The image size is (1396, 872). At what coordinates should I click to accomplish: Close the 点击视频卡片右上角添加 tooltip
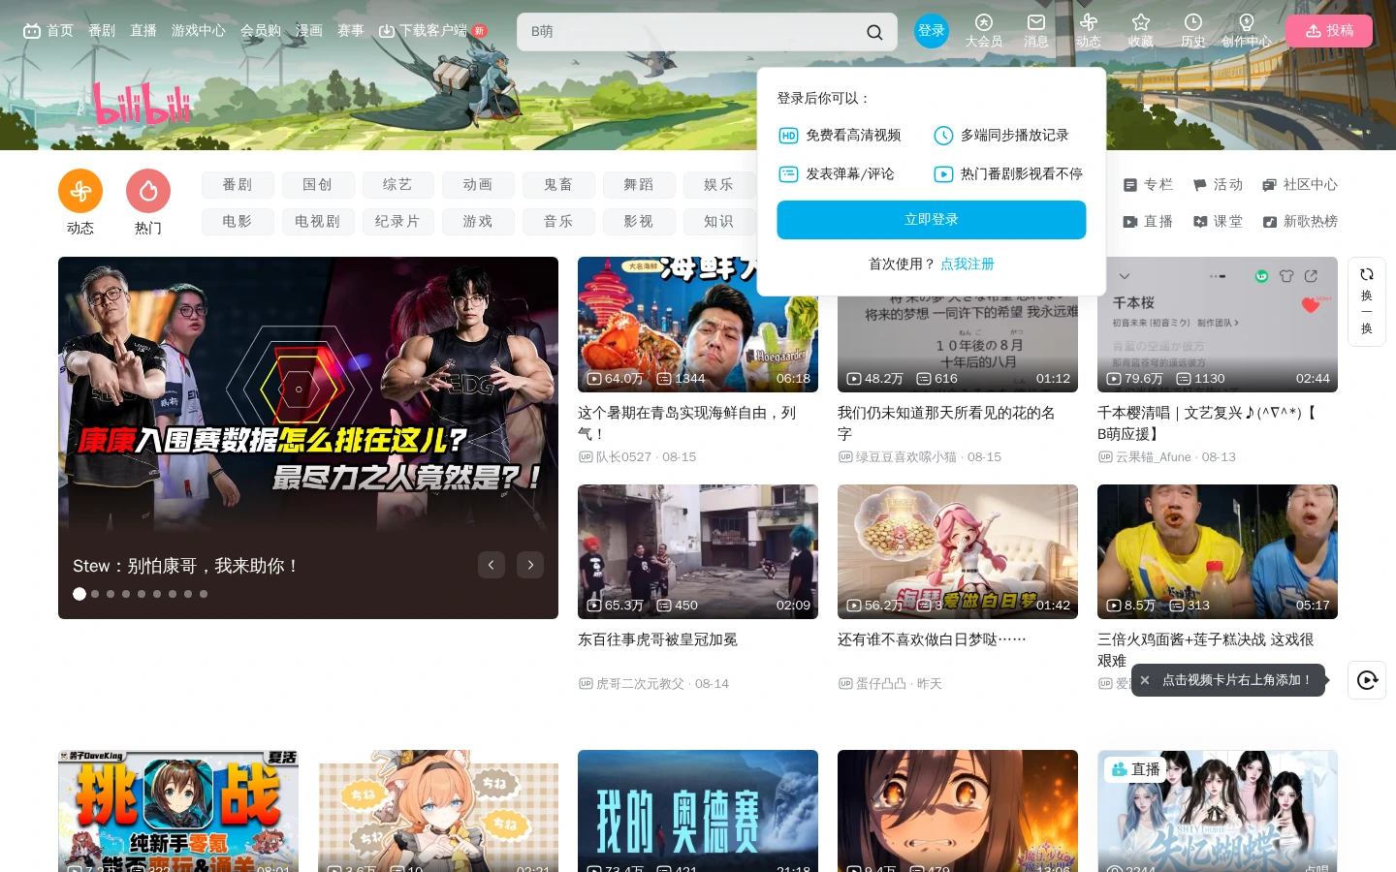pos(1145,680)
